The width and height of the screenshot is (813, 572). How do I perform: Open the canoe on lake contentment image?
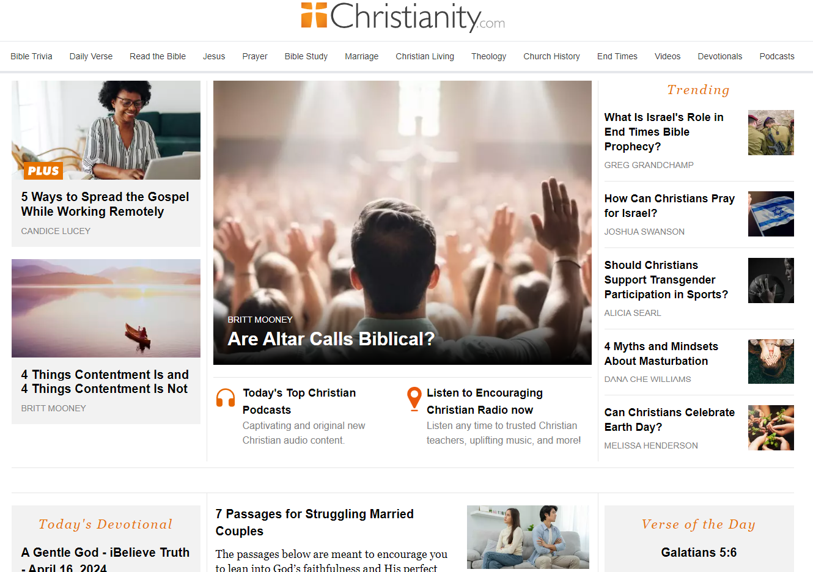[x=106, y=308]
